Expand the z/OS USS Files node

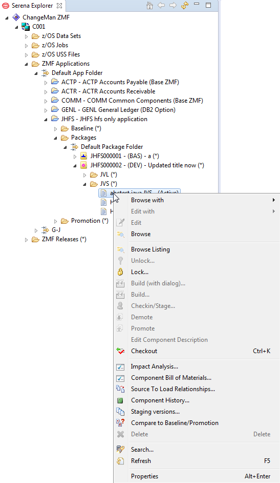click(27, 55)
